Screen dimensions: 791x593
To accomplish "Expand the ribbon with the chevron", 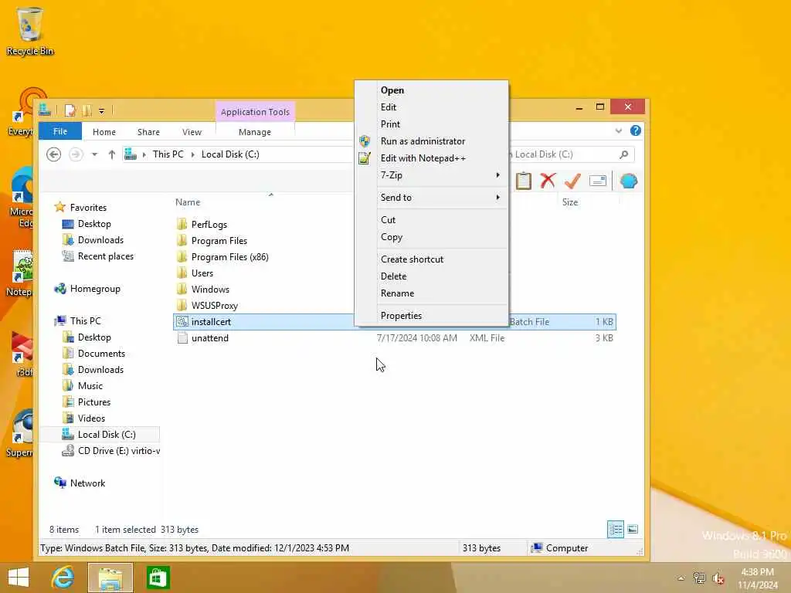I will [x=619, y=130].
